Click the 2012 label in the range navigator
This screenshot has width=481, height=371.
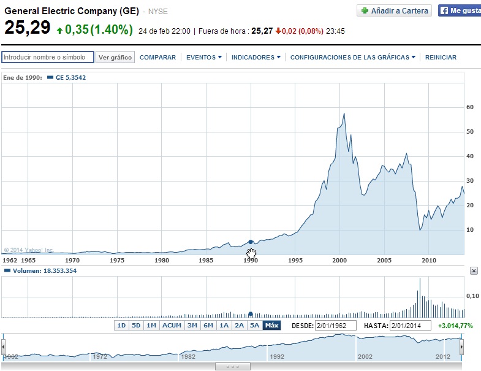coord(443,356)
